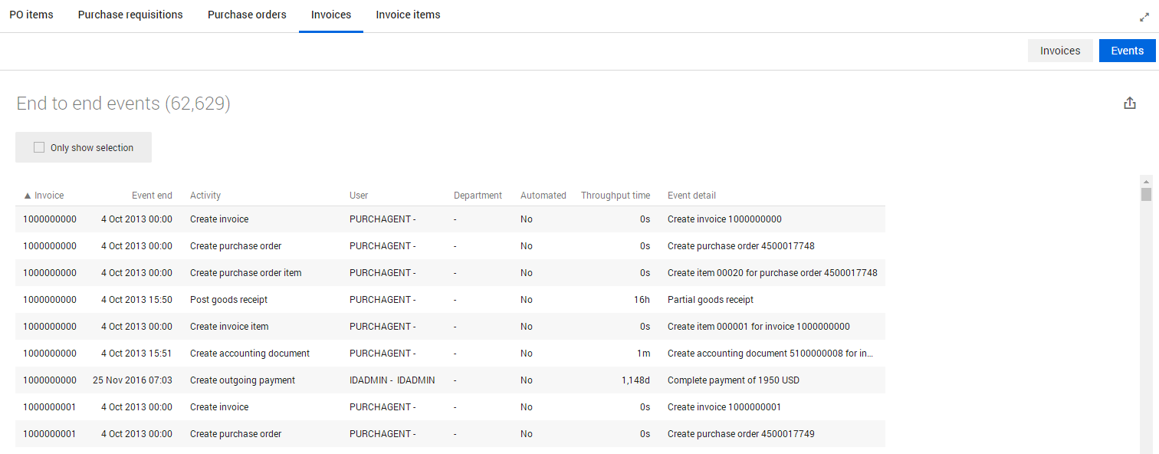Open the Purchase requisitions tab
The image size is (1159, 454).
click(130, 15)
